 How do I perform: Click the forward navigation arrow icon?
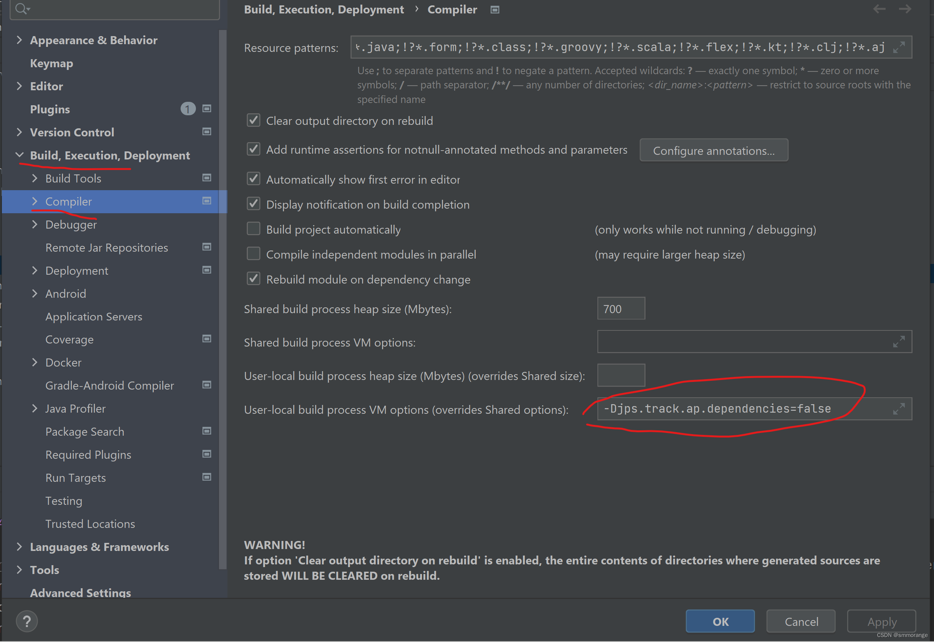tap(905, 9)
